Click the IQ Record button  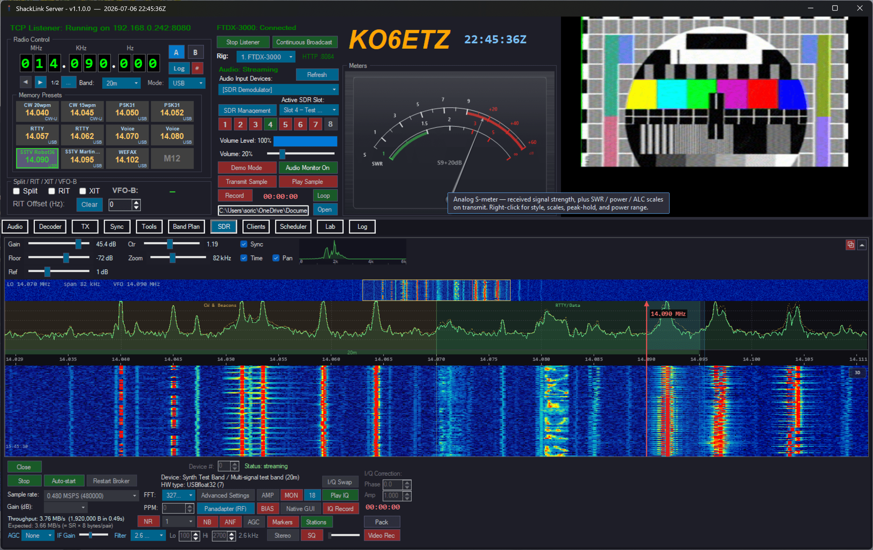point(340,508)
